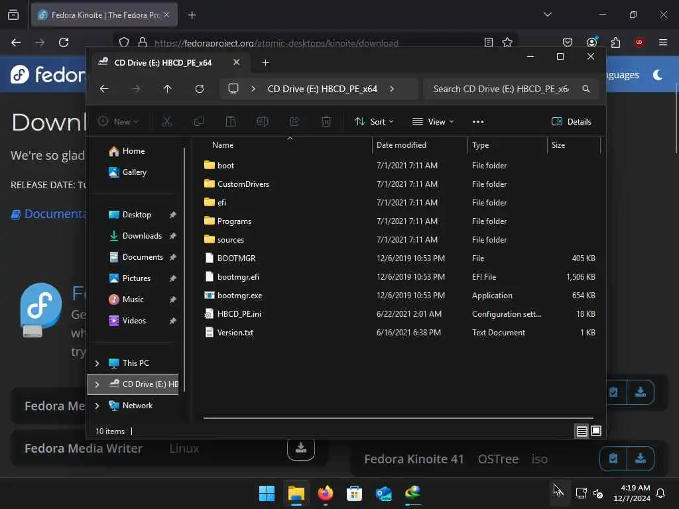
Task: Click the uBlock Origin extension icon
Action: 639,42
